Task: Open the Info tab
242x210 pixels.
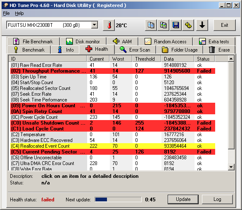Action: click(65, 50)
